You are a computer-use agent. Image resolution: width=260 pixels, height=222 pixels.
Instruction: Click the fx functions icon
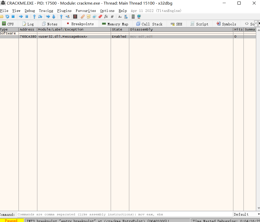[x=106, y=17]
